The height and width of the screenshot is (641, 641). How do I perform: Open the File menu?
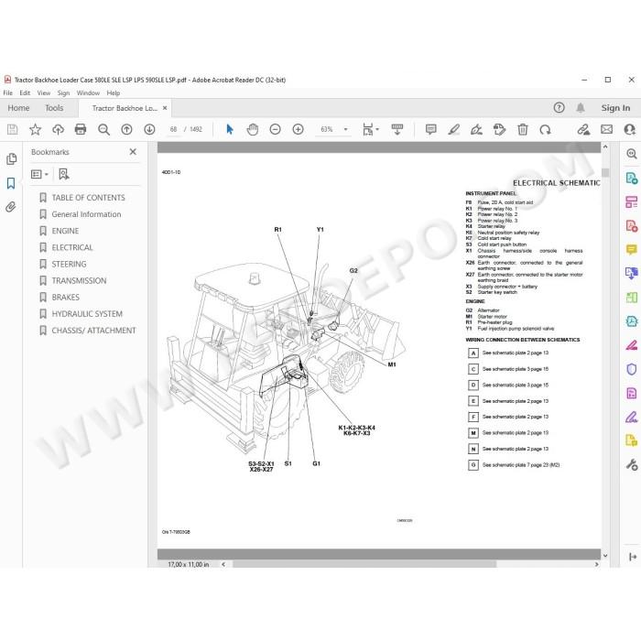7,92
